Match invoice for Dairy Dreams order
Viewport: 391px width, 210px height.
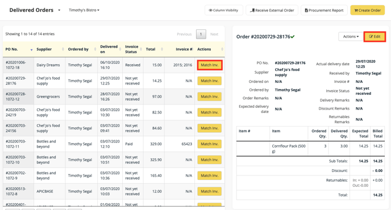pos(210,65)
